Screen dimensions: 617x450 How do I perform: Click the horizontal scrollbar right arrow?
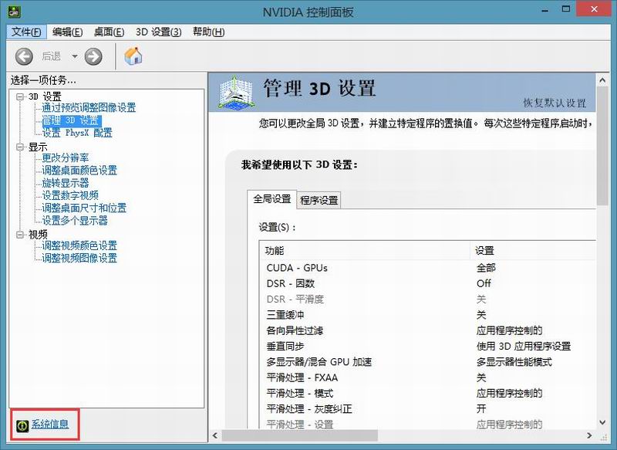click(x=589, y=435)
